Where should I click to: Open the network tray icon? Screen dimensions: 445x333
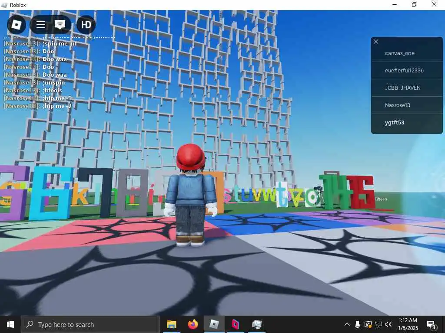(379, 324)
